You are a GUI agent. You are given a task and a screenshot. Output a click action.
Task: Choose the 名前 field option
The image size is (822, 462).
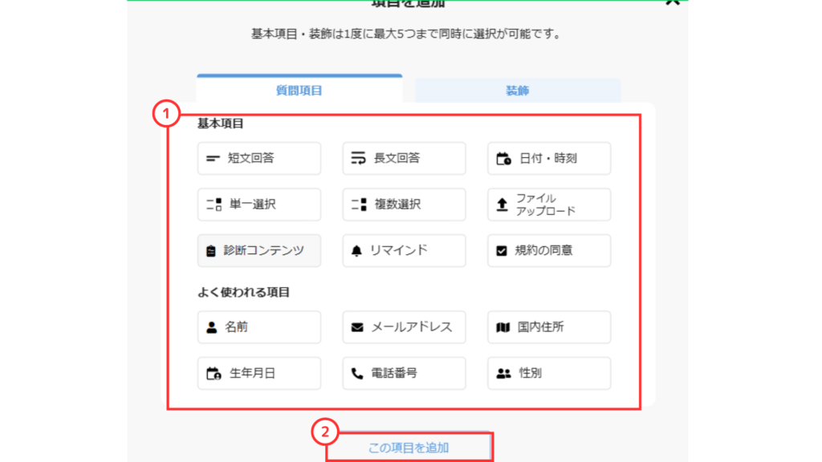(x=259, y=327)
